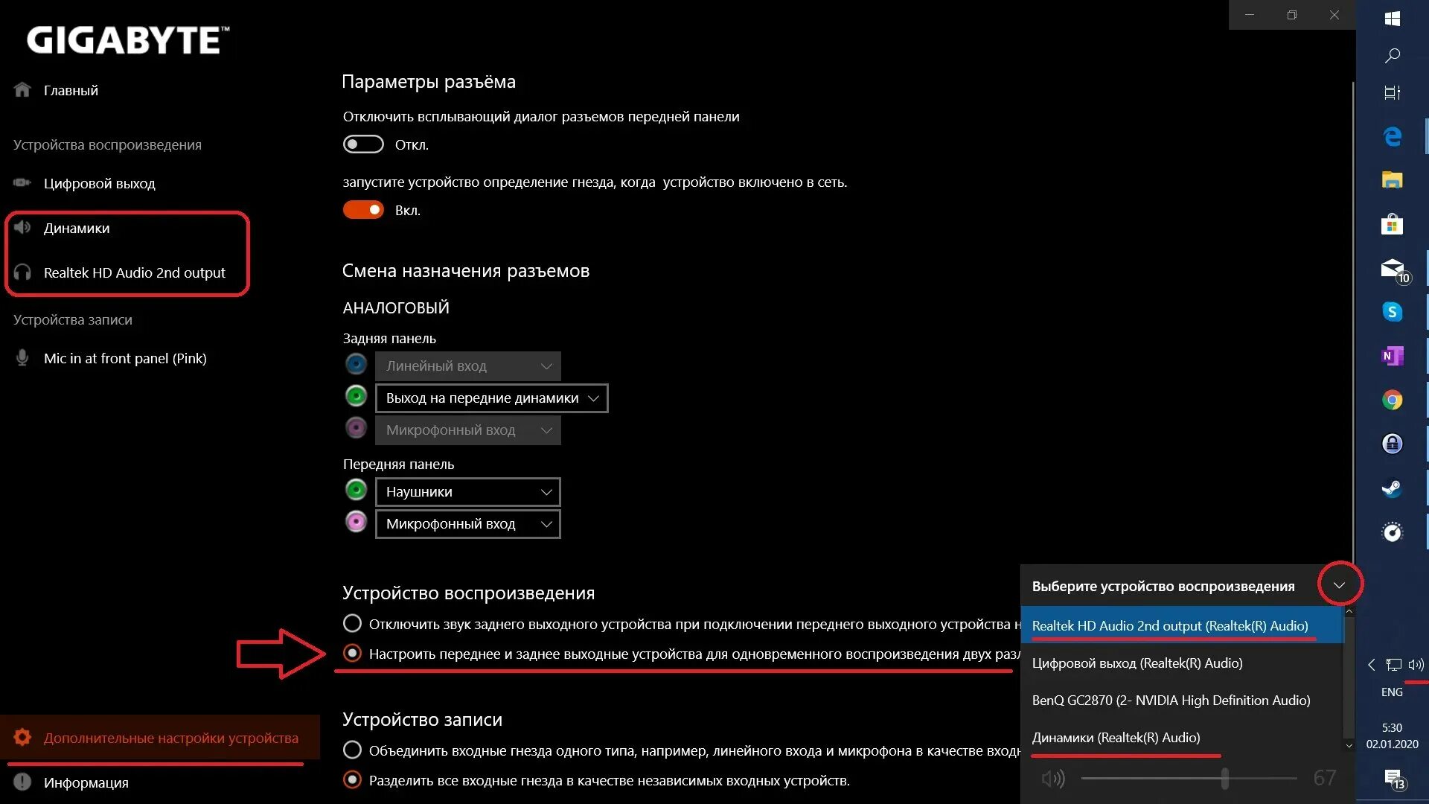The height and width of the screenshot is (804, 1429).
Task: Enable jack detection device toggle
Action: pyautogui.click(x=363, y=209)
